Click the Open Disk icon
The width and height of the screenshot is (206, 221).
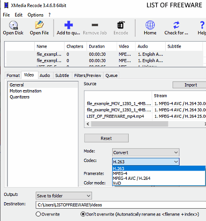13,25
